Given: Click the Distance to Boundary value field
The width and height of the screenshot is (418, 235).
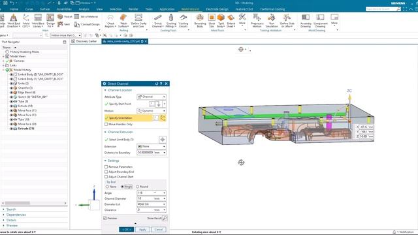Looking at the screenshot, I should click(145, 152).
